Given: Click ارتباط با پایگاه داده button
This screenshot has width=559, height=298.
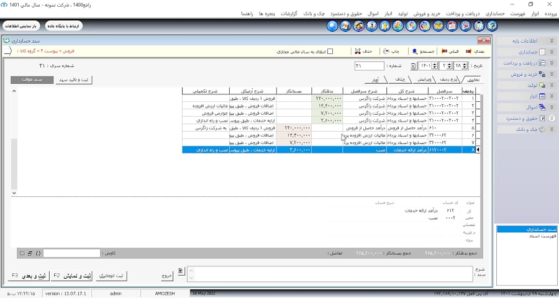Looking at the screenshot, I should (64, 26).
